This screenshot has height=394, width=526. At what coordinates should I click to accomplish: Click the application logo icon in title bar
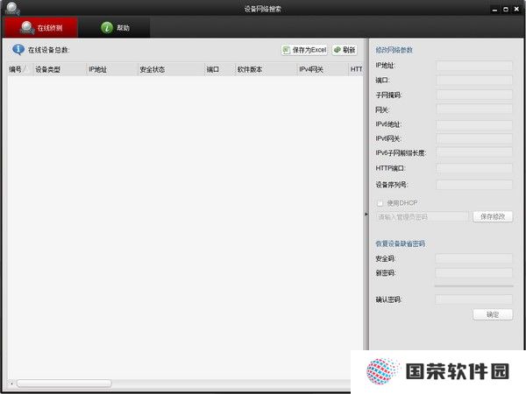[x=12, y=9]
